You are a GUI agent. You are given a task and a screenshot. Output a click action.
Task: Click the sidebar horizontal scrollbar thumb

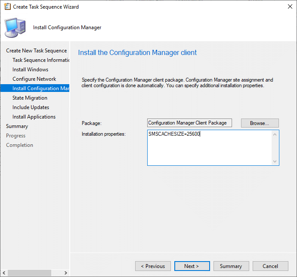point(29,273)
